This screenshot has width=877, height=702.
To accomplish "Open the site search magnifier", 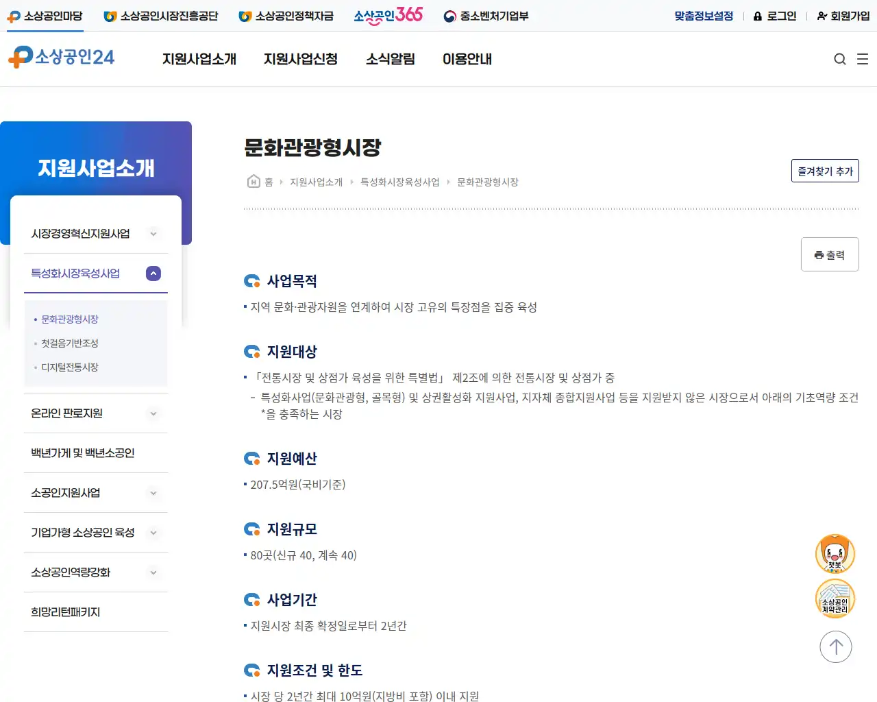I will point(839,59).
